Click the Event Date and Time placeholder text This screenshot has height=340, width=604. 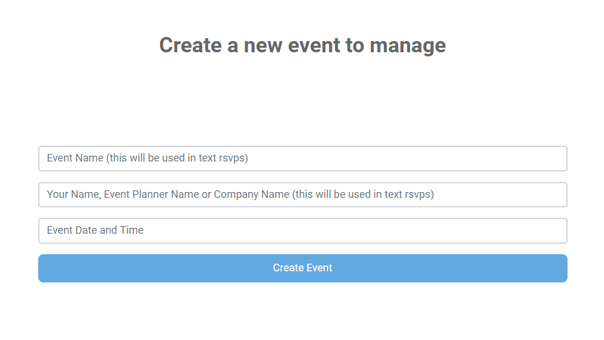coord(95,230)
